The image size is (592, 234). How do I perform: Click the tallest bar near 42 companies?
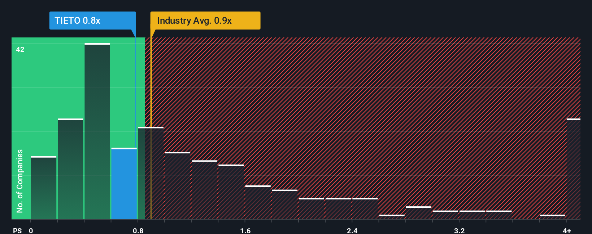pyautogui.click(x=97, y=131)
